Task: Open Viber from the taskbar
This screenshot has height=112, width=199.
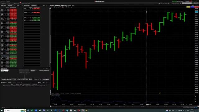Action: 44,110
